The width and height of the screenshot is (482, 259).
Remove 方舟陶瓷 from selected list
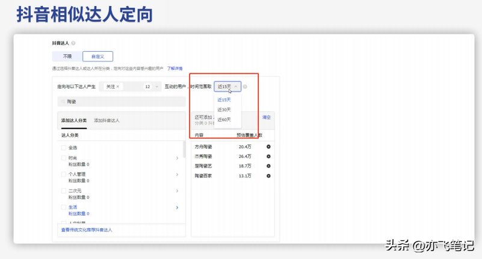coord(268,147)
